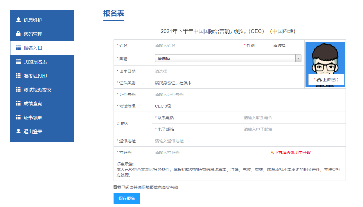
Task: Click 上传照片 upload button
Action: tap(326, 80)
